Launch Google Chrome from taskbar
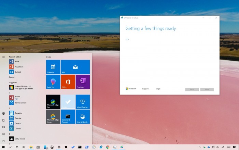This screenshot has height=150, width=239. [x=108, y=147]
